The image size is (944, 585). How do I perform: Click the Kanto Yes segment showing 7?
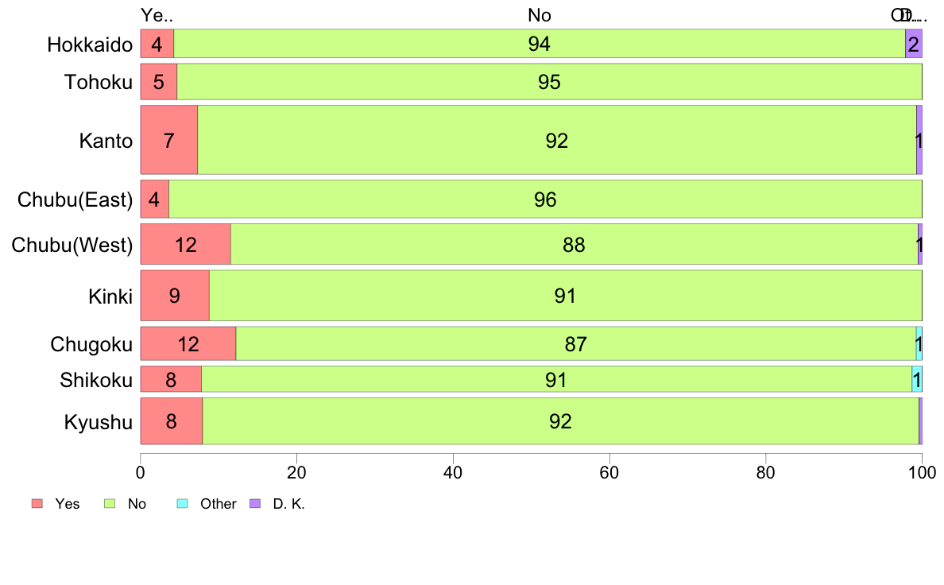pos(169,140)
